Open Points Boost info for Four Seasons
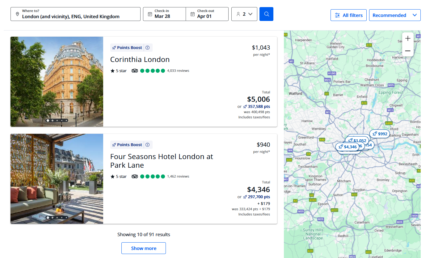The height and width of the screenshot is (258, 434). (x=147, y=145)
